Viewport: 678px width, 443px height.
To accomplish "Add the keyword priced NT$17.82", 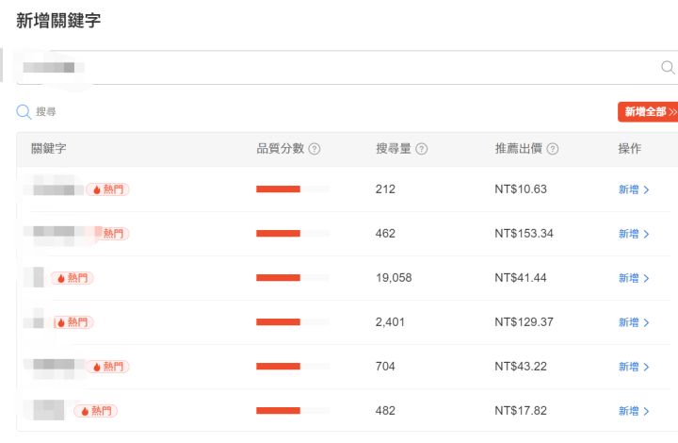I will pyautogui.click(x=634, y=411).
